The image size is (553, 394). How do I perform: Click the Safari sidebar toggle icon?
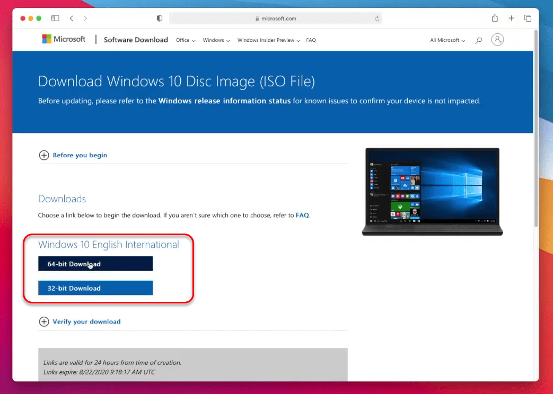(x=55, y=19)
